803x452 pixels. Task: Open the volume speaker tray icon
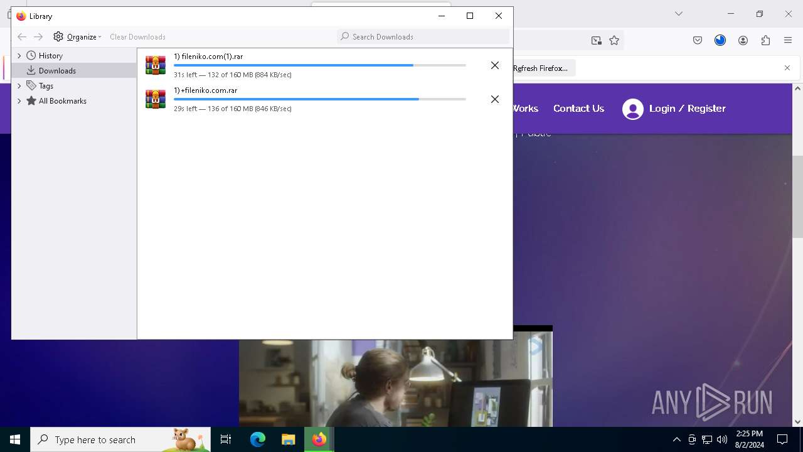click(722, 439)
